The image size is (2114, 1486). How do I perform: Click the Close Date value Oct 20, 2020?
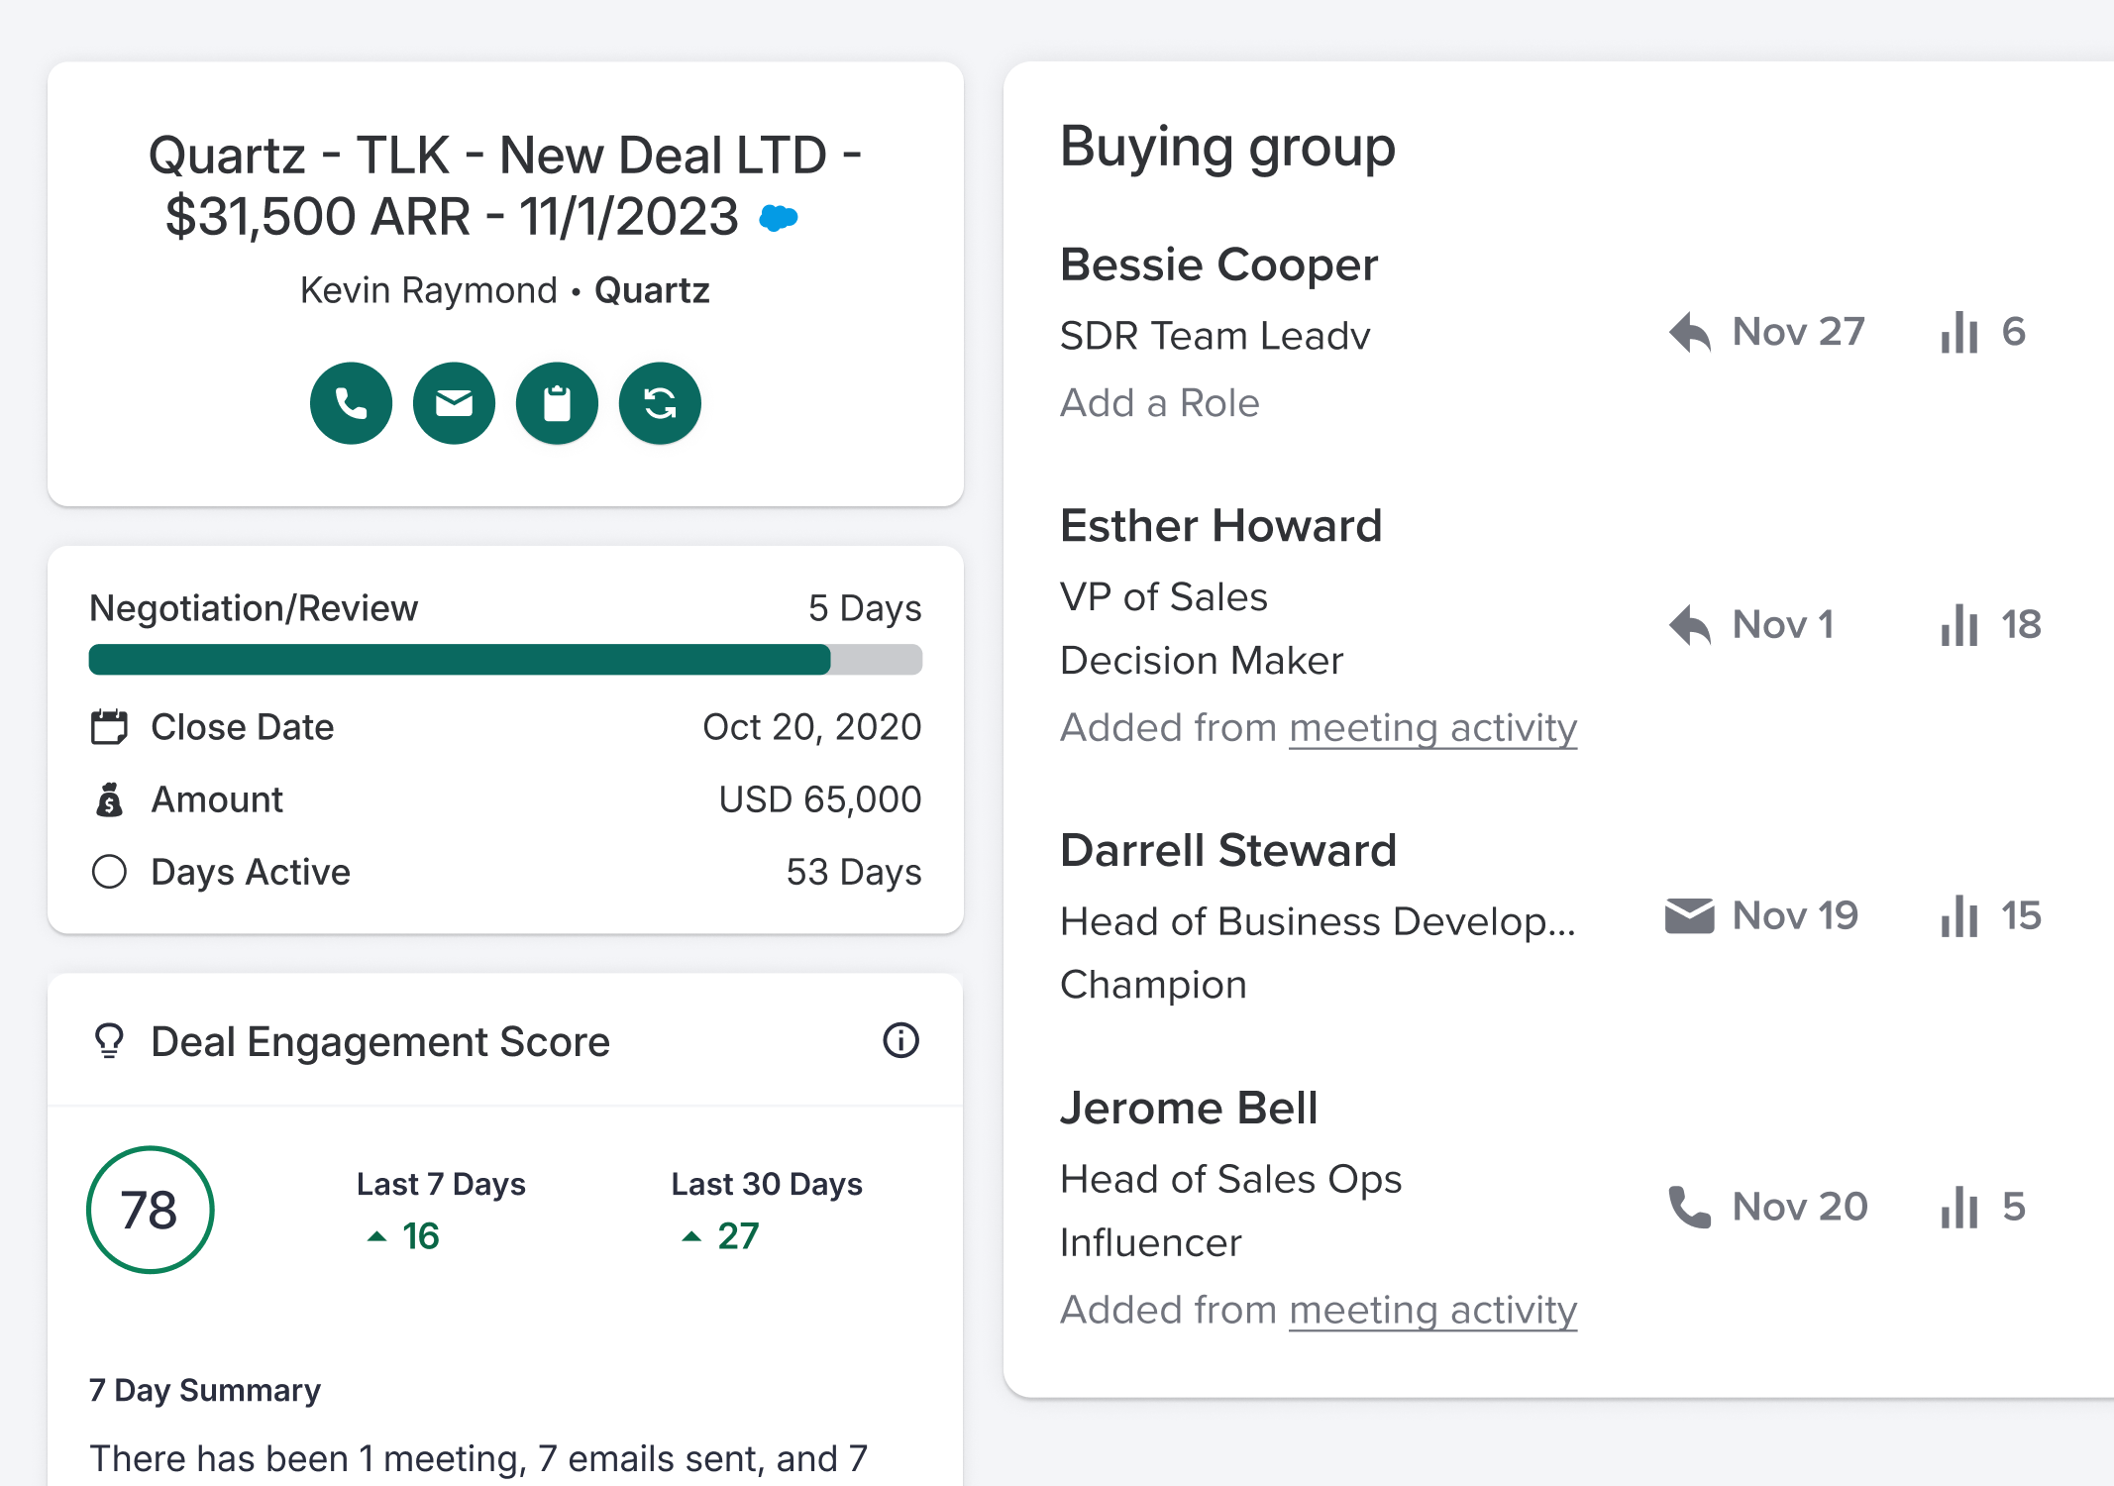click(x=812, y=727)
